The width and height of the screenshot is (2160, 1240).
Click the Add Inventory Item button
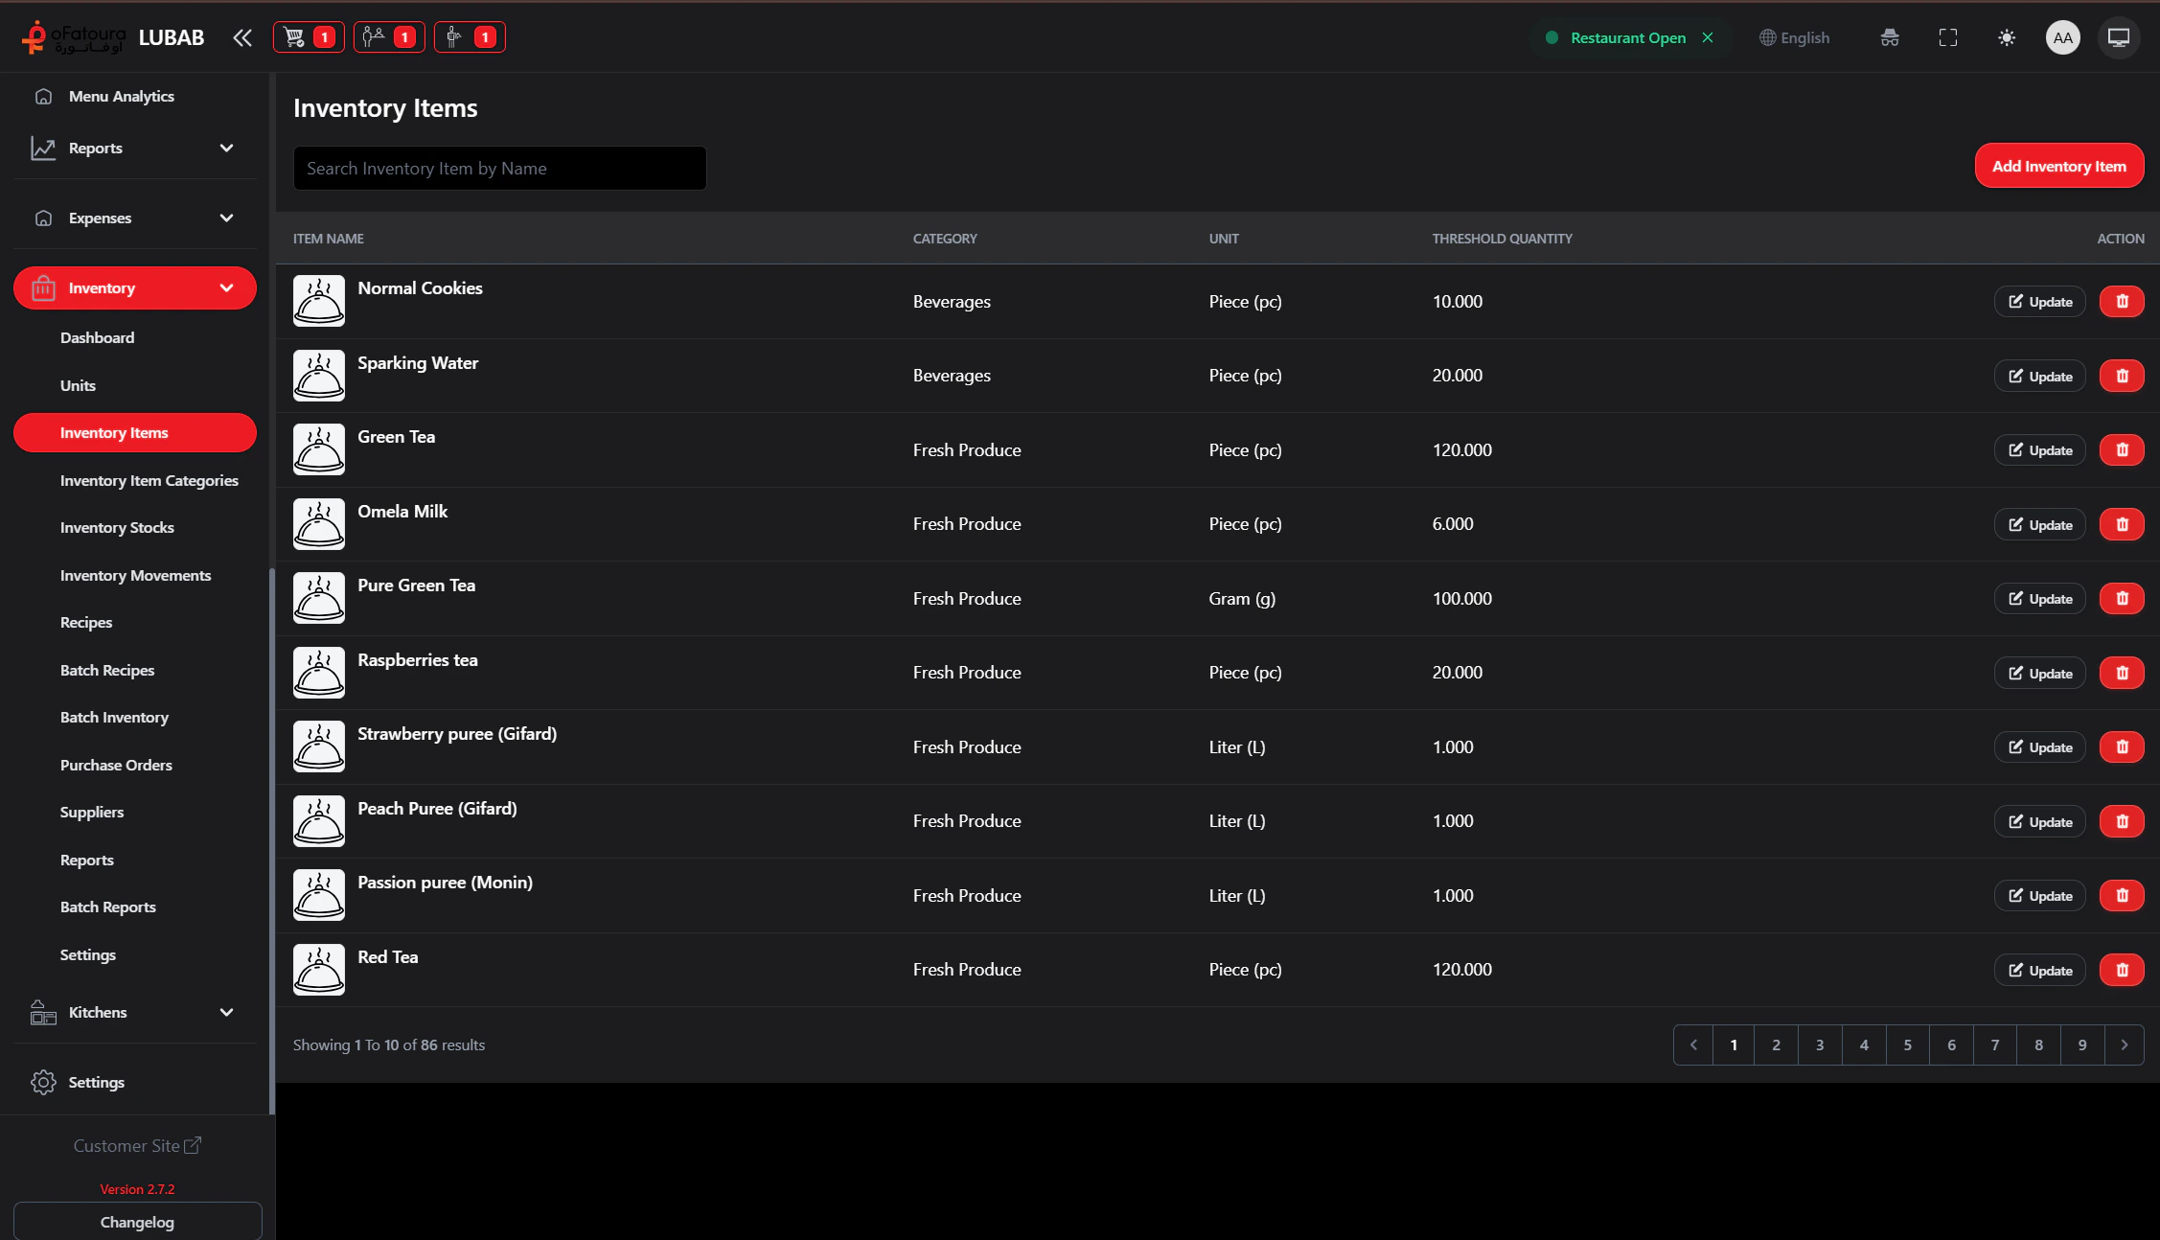coord(2058,166)
